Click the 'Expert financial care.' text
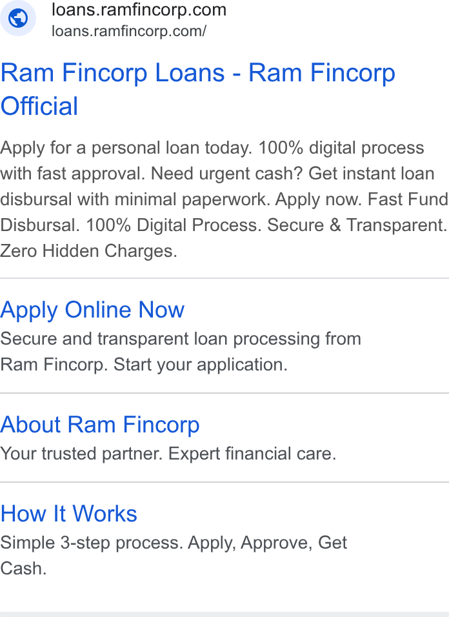Viewport: 449px width, 617px height. click(252, 454)
